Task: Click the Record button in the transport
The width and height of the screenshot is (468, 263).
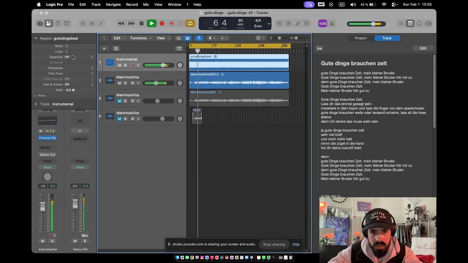Action: tap(162, 23)
